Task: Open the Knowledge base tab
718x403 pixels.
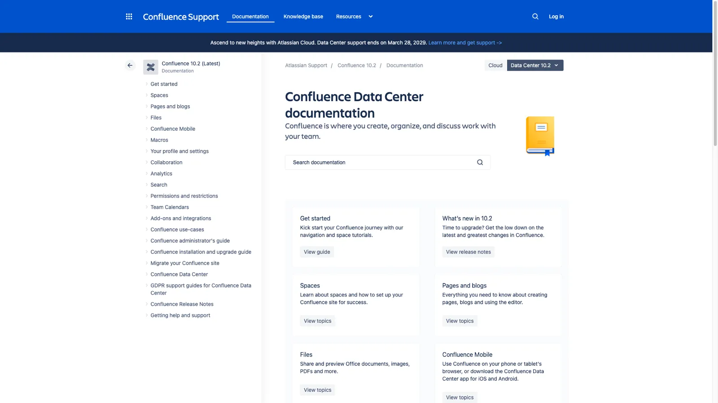Action: pyautogui.click(x=303, y=17)
